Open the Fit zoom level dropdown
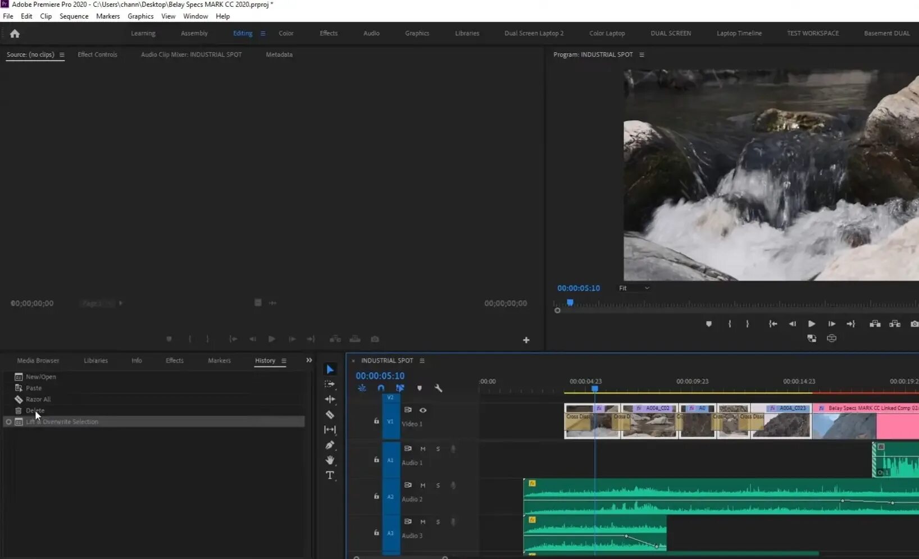Image resolution: width=919 pixels, height=559 pixels. click(634, 288)
